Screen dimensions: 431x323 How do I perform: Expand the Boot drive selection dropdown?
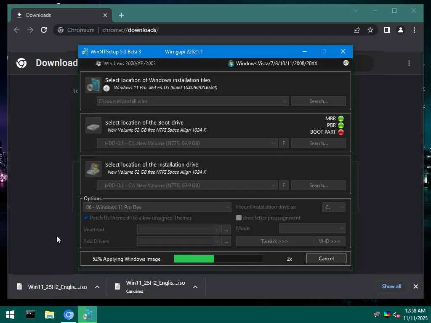pyautogui.click(x=273, y=143)
